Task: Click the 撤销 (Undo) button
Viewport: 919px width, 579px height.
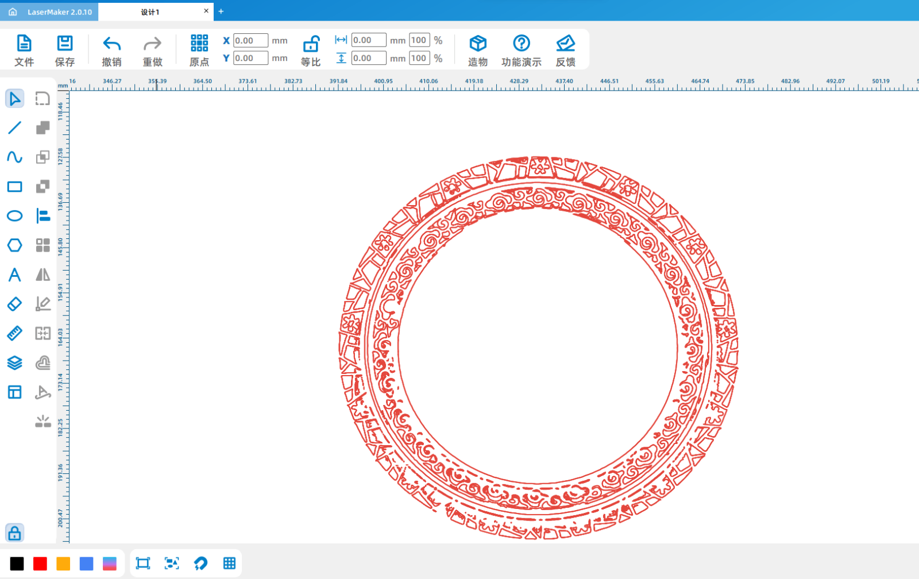Action: 111,49
